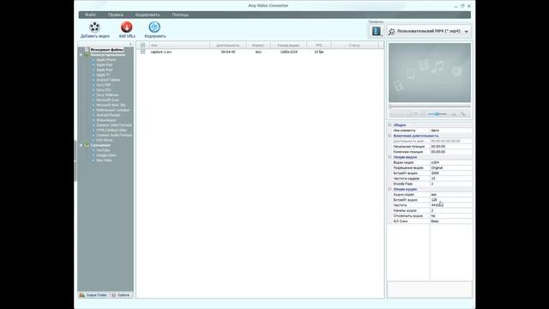Select Microsoft Zune in sidebar tree
549x309 pixels.
tap(107, 100)
